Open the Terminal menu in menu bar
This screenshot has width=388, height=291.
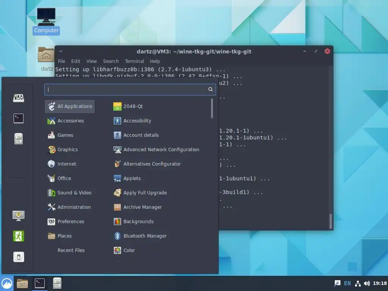(x=135, y=61)
